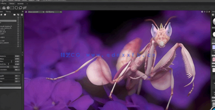
Task: Select the polygon lasso tool icon
Action: click(x=25, y=8)
